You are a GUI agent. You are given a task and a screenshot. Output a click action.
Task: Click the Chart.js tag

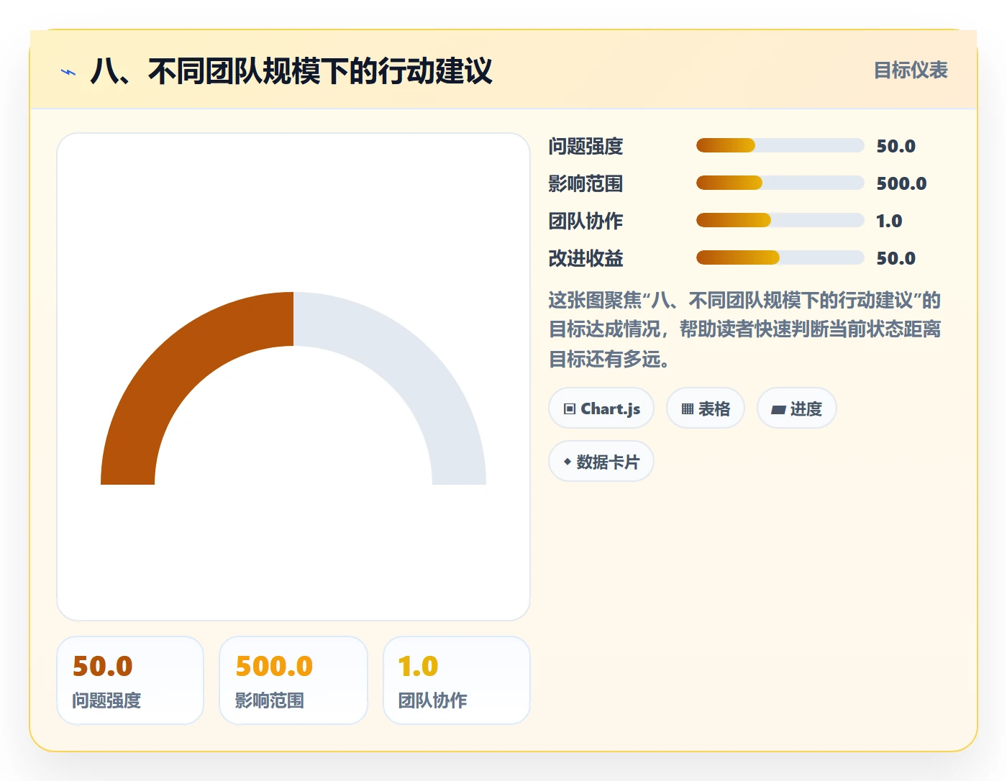[x=601, y=408]
